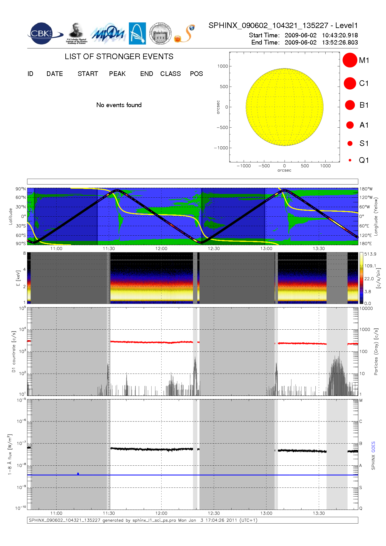The height and width of the screenshot is (546, 386).
Task: Click the 12:00 label on the bottom axis
Action: click(x=161, y=513)
